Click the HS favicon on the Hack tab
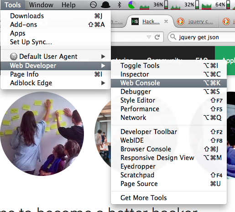Screen dimensions: 235x212 click(x=135, y=21)
